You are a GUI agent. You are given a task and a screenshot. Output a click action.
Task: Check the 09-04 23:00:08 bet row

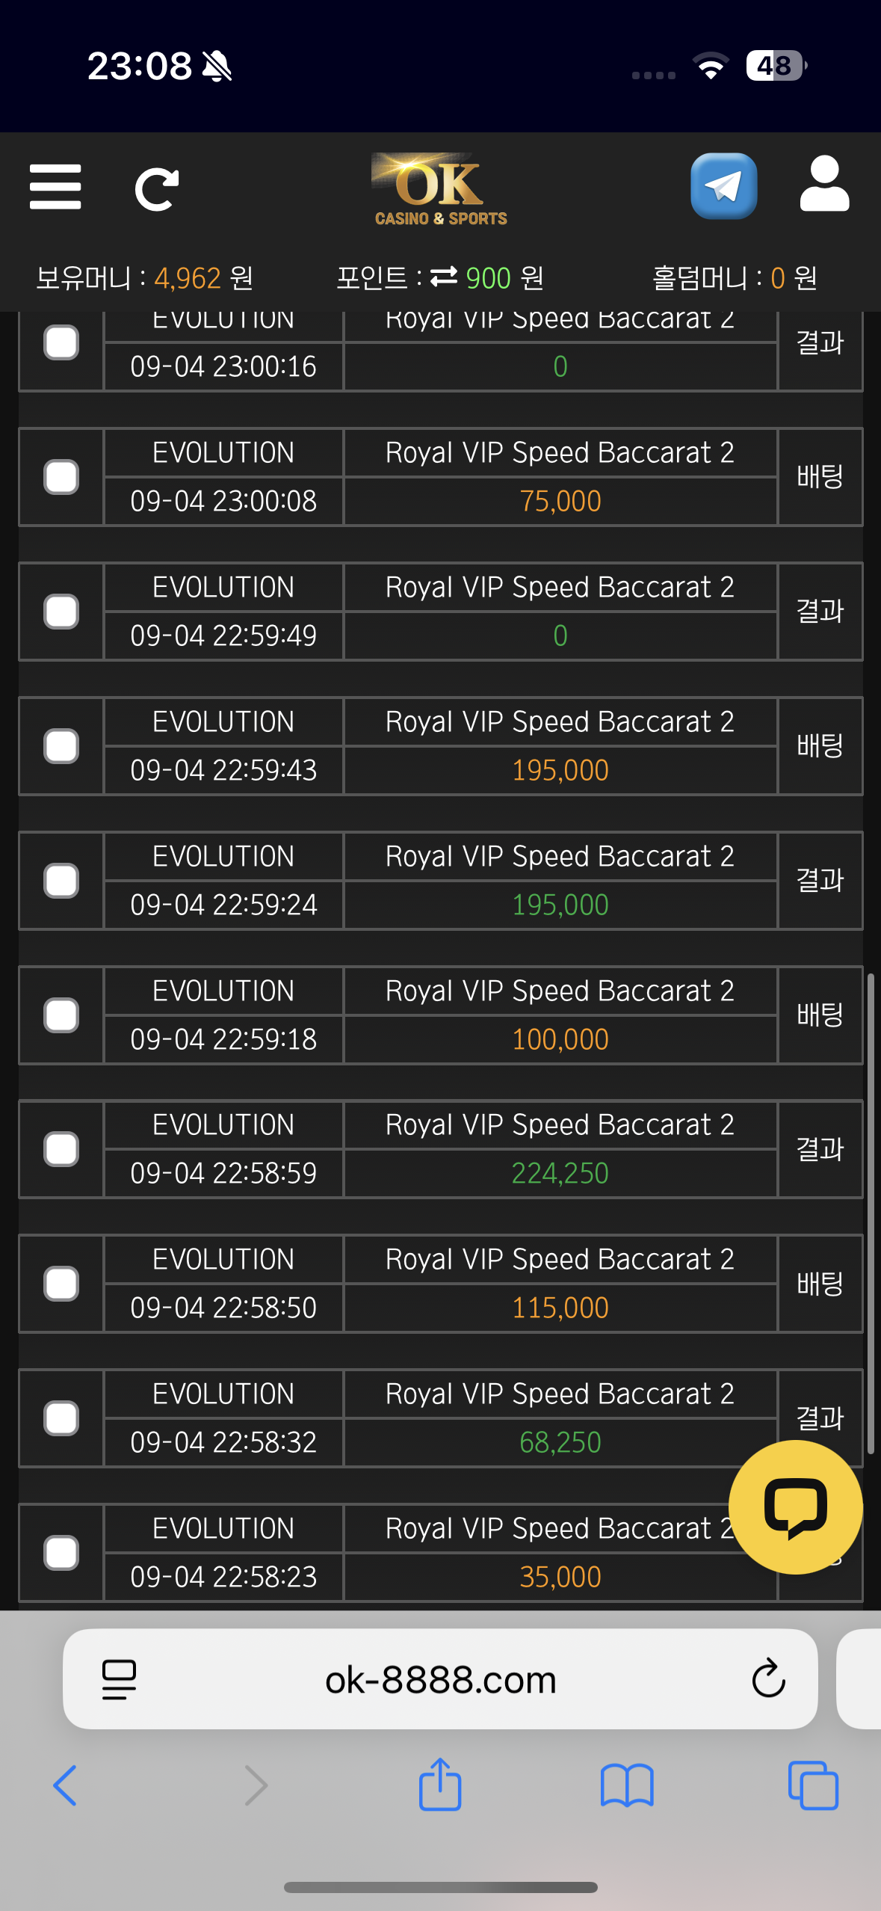pyautogui.click(x=61, y=477)
